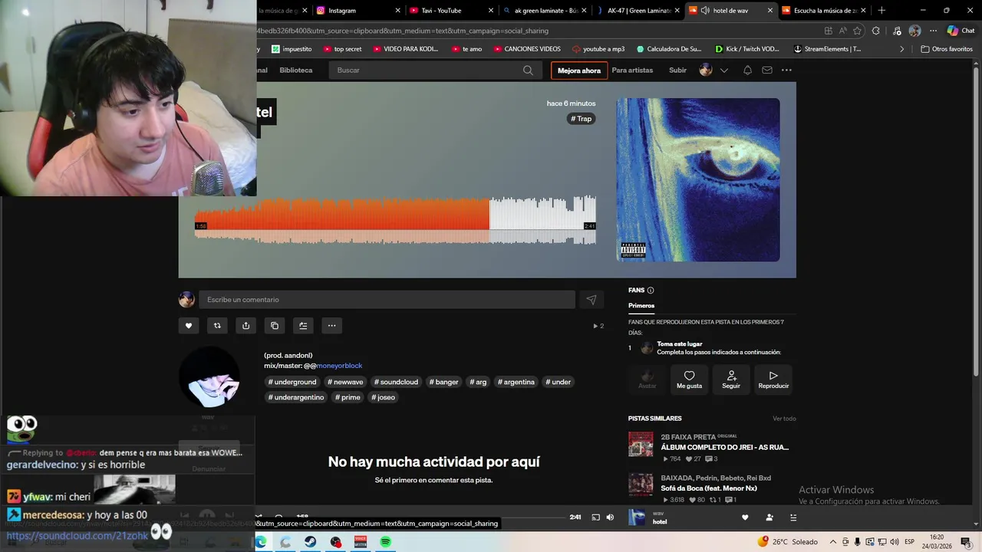Launch Spotify from the taskbar
Viewport: 982px width, 552px height.
(x=385, y=542)
